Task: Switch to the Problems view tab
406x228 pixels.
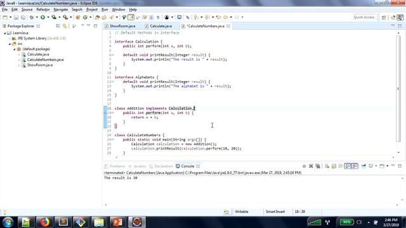Action: tap(114, 166)
